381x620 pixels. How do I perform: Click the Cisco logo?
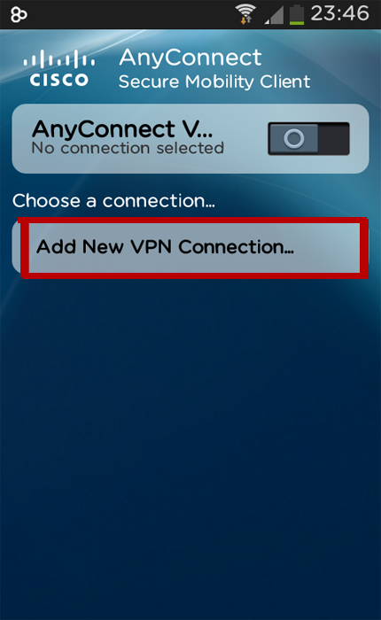click(59, 68)
